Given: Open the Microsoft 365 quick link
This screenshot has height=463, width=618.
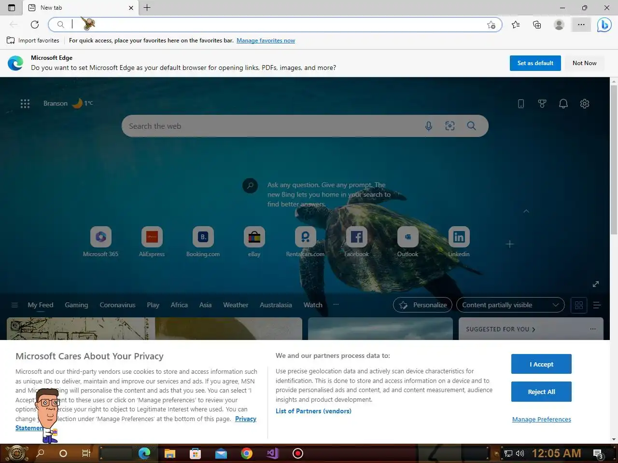Looking at the screenshot, I should pos(100,242).
